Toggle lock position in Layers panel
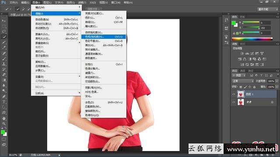This screenshot has width=280, height=157. pos(250,87)
